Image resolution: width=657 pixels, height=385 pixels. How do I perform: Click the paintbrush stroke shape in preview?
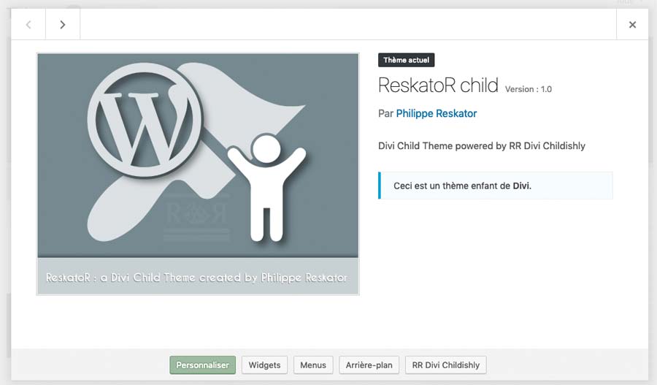click(241, 102)
